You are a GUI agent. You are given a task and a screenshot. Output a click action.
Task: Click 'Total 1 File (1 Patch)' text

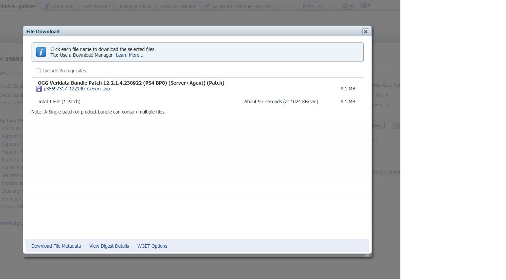[x=59, y=102]
